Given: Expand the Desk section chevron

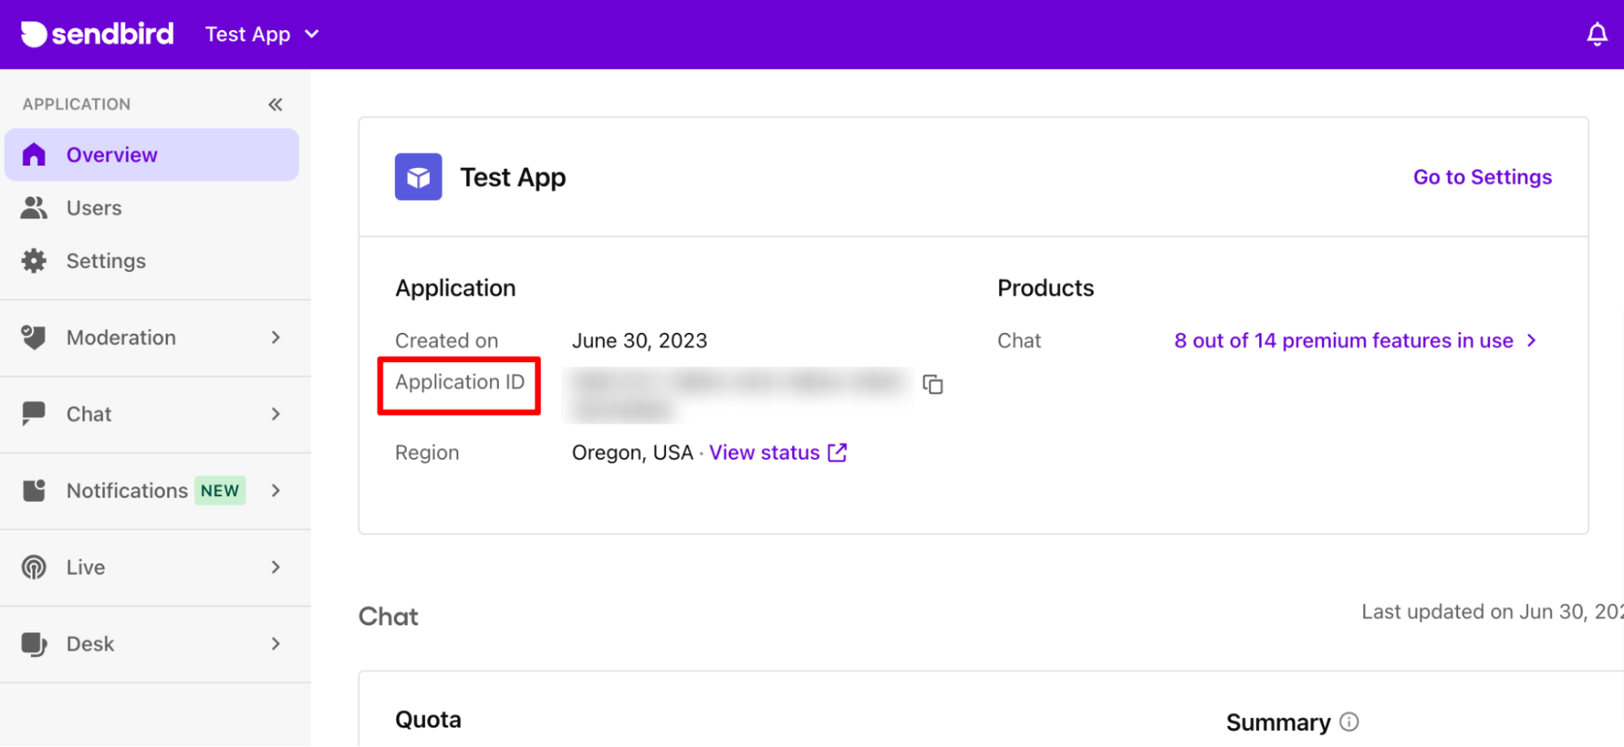Looking at the screenshot, I should point(275,643).
